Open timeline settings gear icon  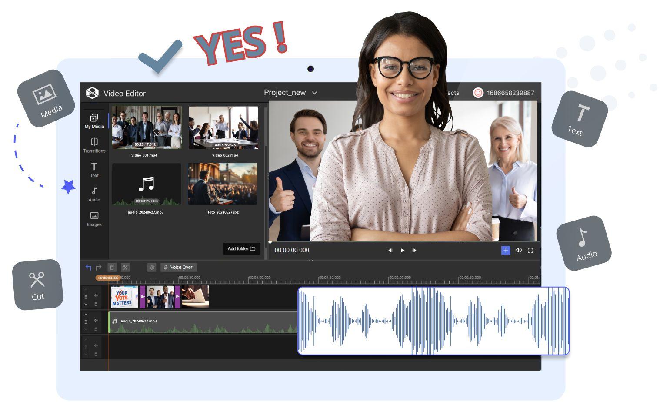pyautogui.click(x=152, y=268)
